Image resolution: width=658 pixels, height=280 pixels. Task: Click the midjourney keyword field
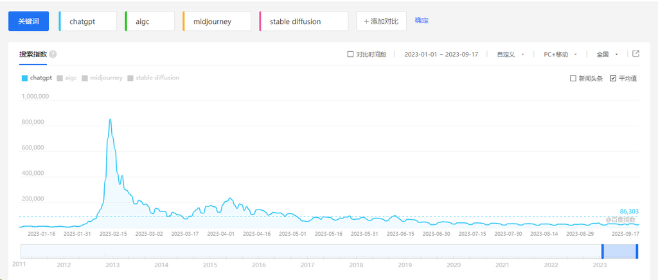(x=217, y=21)
